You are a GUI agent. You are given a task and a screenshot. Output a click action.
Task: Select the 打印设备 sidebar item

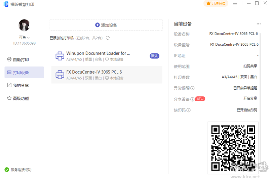pyautogui.click(x=24, y=73)
